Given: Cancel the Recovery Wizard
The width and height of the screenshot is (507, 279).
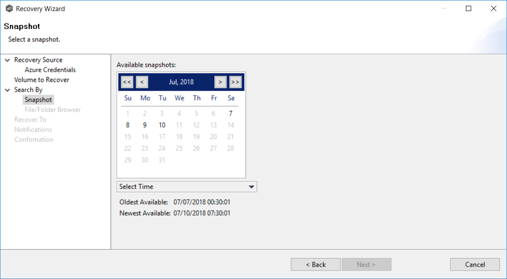Looking at the screenshot, I should point(475,264).
